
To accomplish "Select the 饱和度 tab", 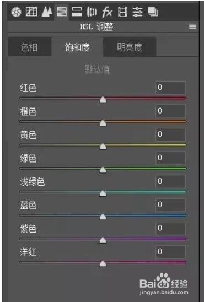I will click(x=77, y=47).
